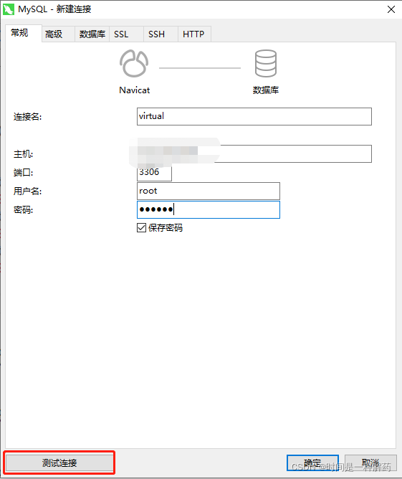402x479 pixels.
Task: Open the HTTP tab
Action: pos(194,34)
